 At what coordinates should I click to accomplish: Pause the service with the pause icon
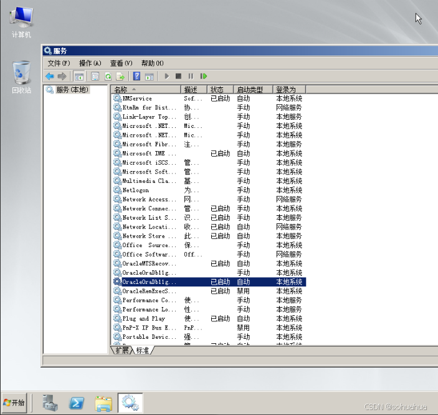191,76
